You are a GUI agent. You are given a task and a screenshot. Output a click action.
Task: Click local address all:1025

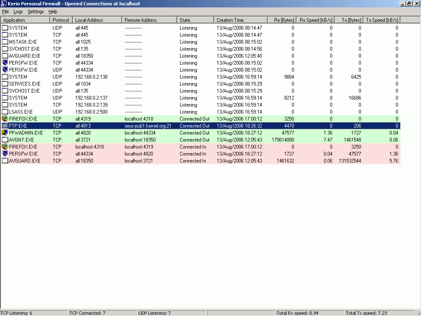[x=83, y=42]
